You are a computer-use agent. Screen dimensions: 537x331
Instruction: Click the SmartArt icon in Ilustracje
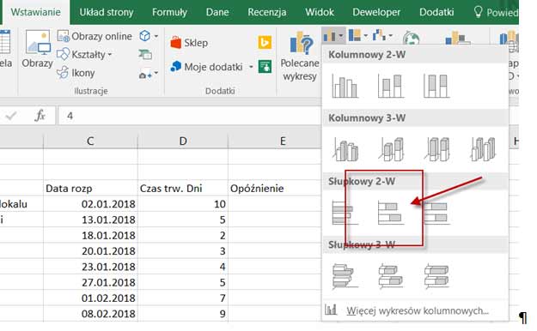(x=145, y=54)
